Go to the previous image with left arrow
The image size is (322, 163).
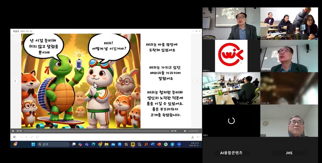point(15,81)
